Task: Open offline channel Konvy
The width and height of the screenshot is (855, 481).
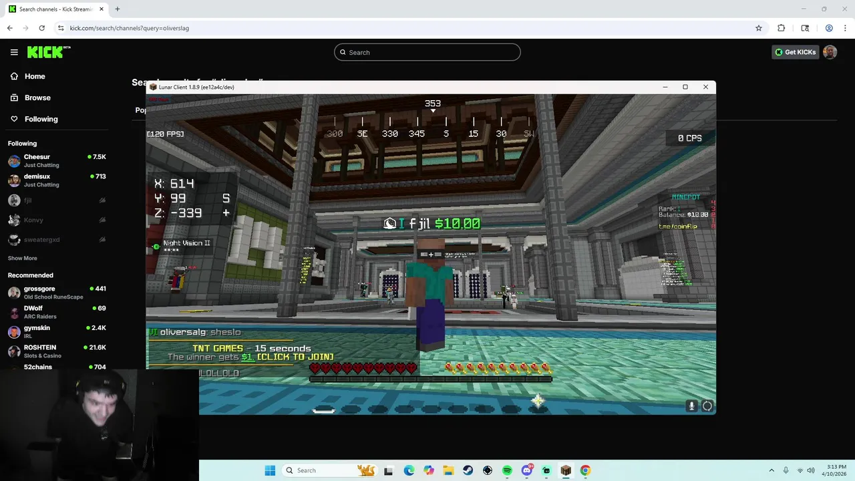Action: pyautogui.click(x=57, y=220)
